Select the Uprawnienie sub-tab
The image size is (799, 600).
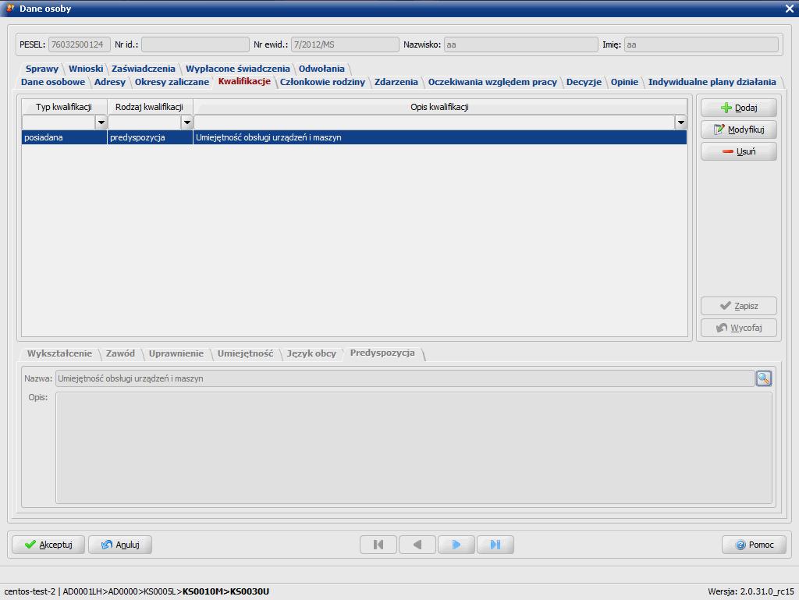coord(176,353)
